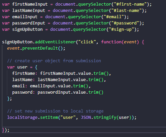Click the function keyword

111,42
